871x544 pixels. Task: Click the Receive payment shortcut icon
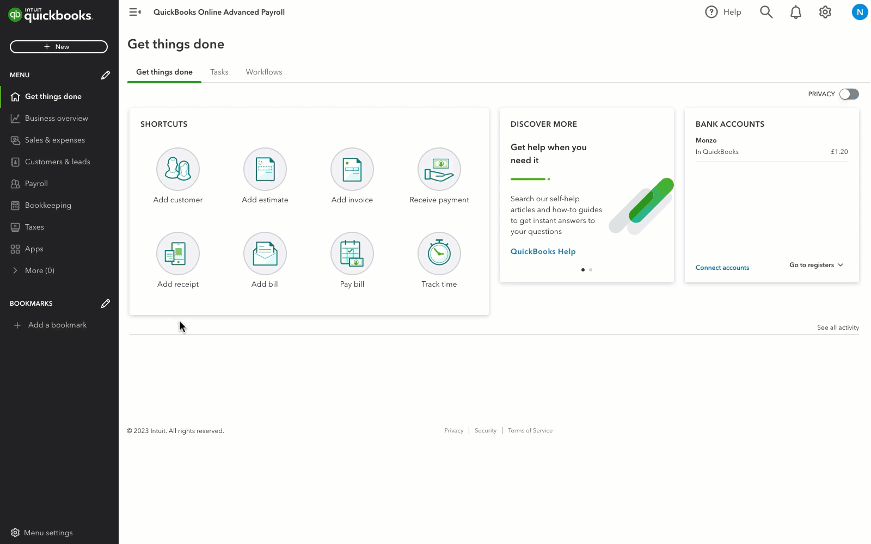(x=439, y=169)
